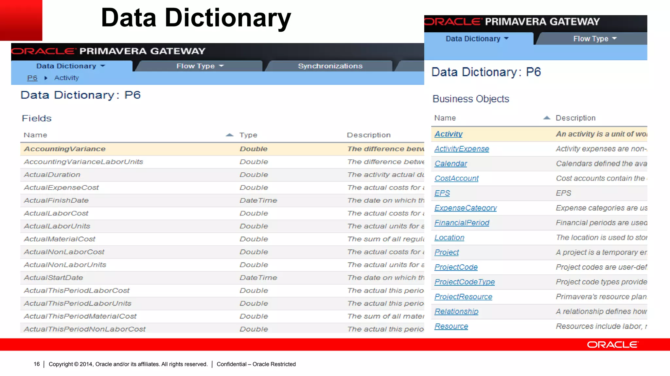Select the ActualThisPeriodMaterialCost field
Image resolution: width=670 pixels, height=376 pixels.
[80, 316]
